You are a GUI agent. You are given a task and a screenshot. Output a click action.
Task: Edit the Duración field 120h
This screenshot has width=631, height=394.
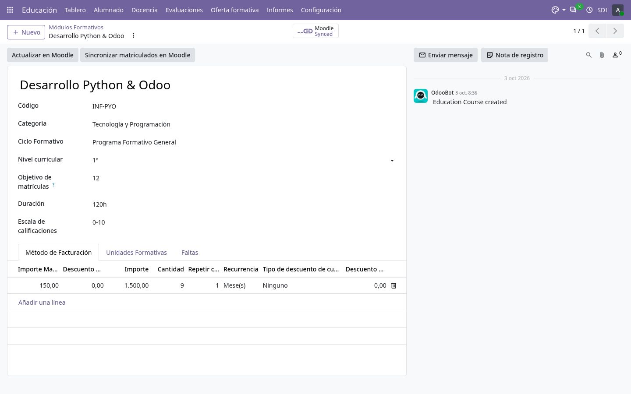(243, 204)
